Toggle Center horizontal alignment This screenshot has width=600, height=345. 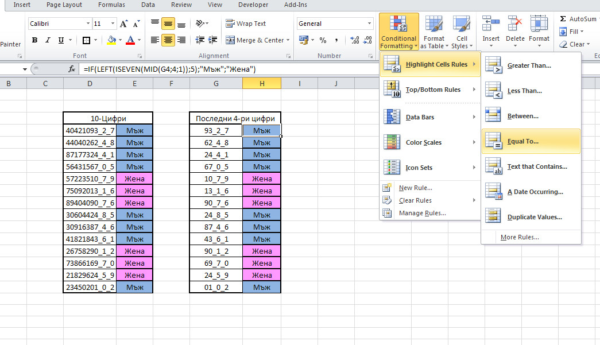(168, 40)
